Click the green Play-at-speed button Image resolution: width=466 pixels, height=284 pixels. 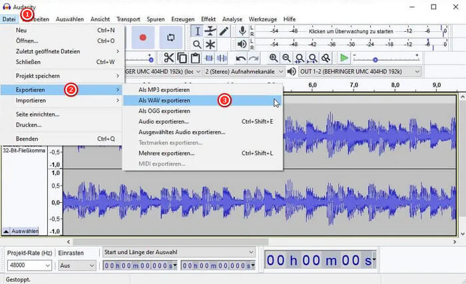point(344,58)
